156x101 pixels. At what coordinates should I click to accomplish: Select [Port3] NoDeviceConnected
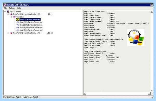point(31,25)
